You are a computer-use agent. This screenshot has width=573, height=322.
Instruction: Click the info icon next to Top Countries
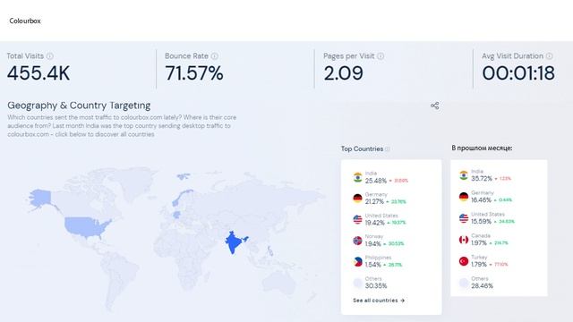[x=388, y=149]
